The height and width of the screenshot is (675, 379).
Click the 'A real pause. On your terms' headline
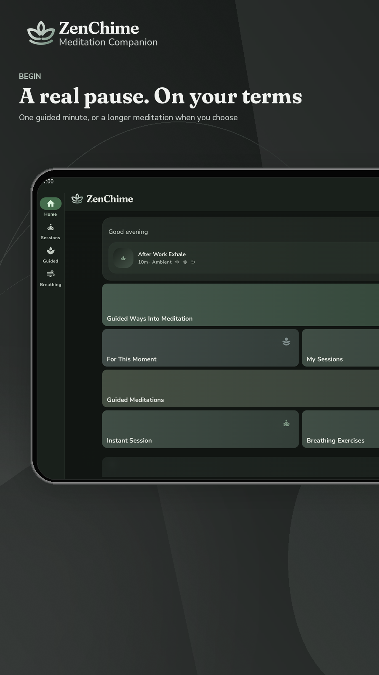(x=160, y=96)
